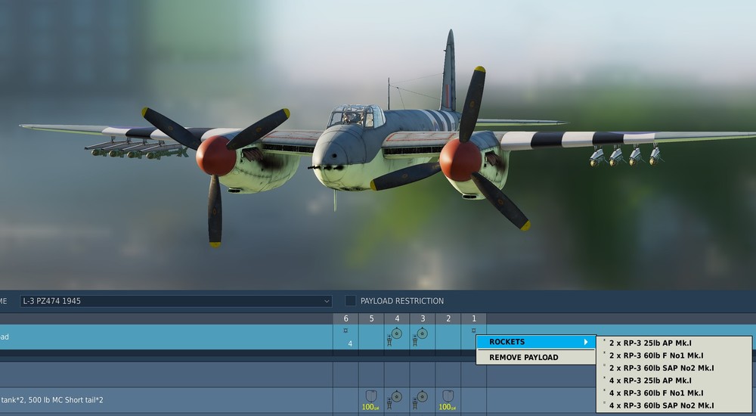Click the bomb icon under pylon 4 in the drop tank row
This screenshot has height=416, width=756.
click(x=394, y=400)
